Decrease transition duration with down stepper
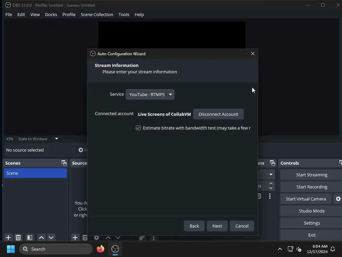Viewport: 342px width, 257px height. 271,188
